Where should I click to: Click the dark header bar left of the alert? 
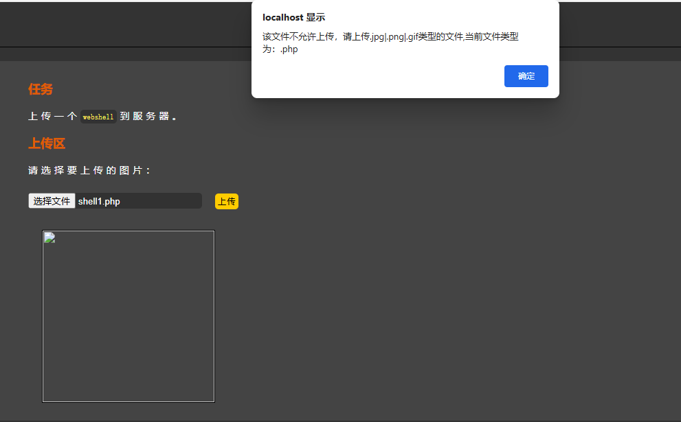tap(126, 24)
